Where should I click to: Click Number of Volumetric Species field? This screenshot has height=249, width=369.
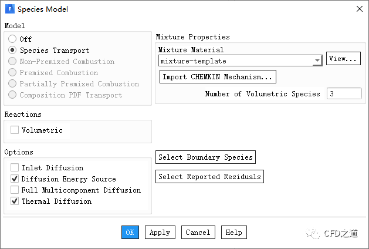pos(344,94)
